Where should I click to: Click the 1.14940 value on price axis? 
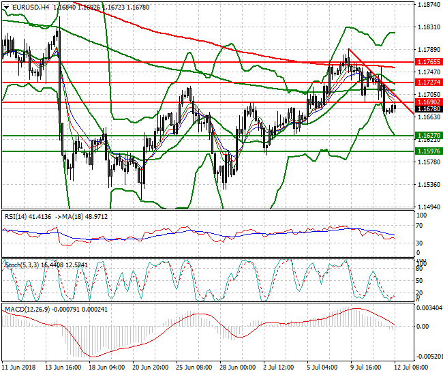[429, 207]
